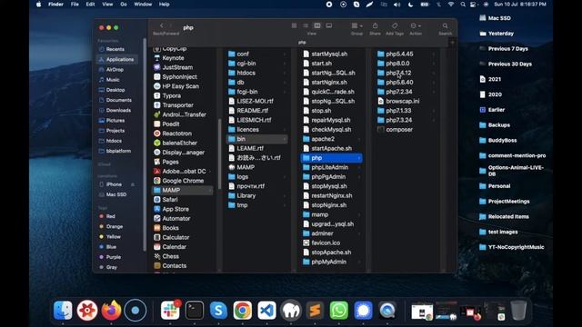Eject iPhone from the sidebar
582x327 pixels.
(133, 184)
